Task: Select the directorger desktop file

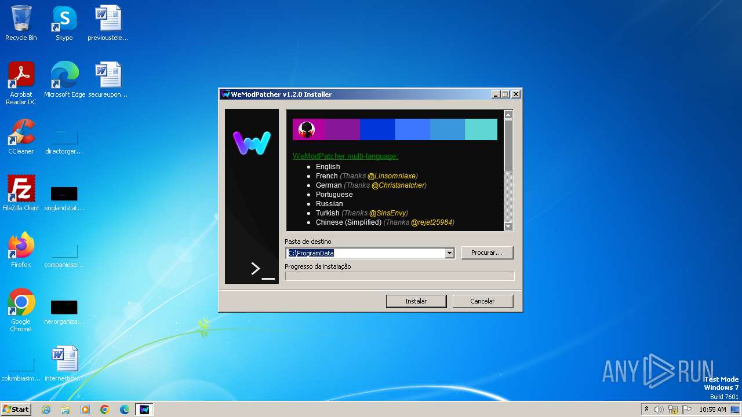Action: (x=64, y=142)
